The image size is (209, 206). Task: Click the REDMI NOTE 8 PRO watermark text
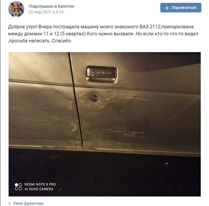coord(40,184)
